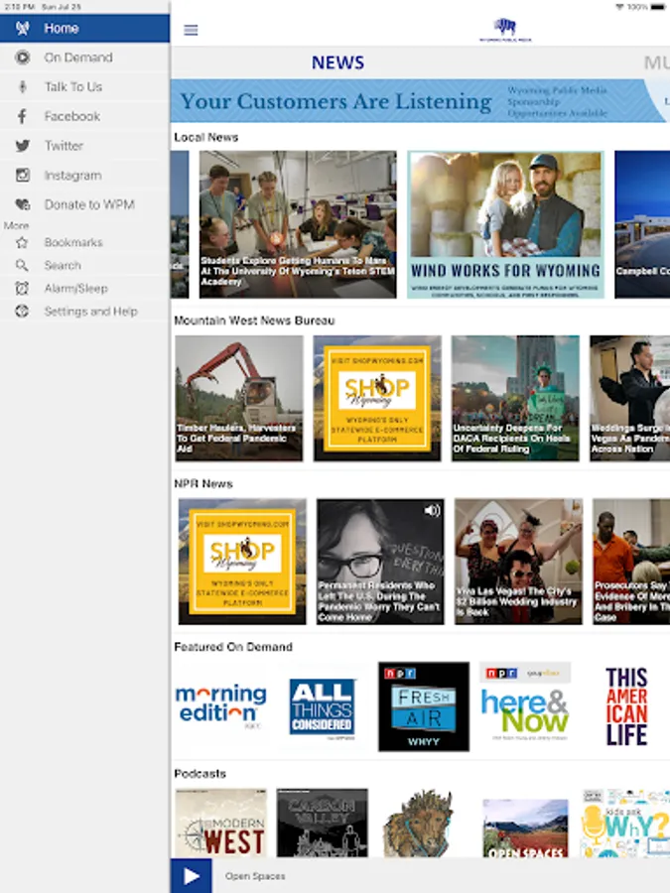
Task: Open Fresh Air WHYY program
Action: (424, 706)
